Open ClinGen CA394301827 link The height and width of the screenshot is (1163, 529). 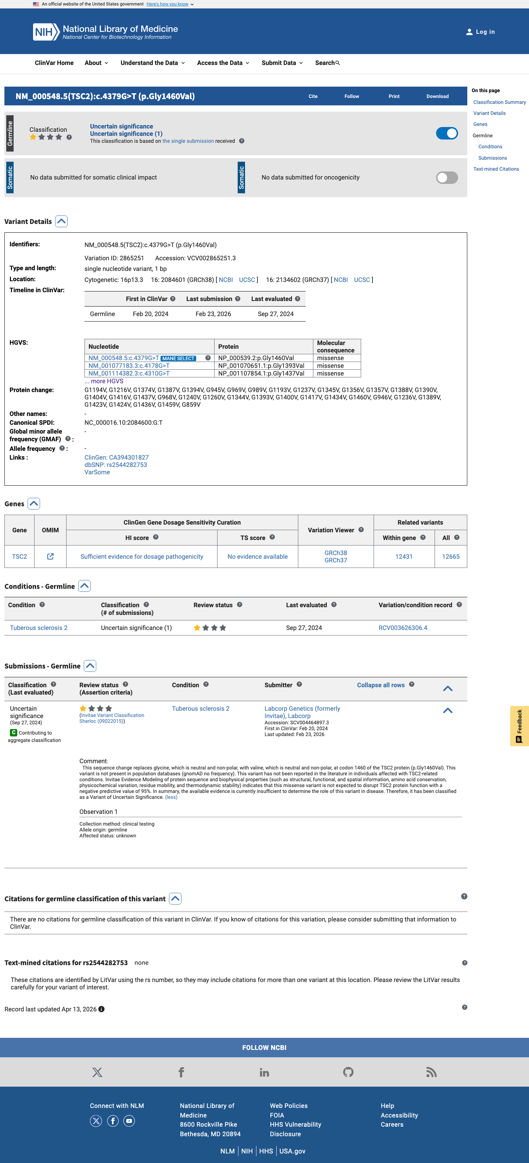(x=116, y=458)
